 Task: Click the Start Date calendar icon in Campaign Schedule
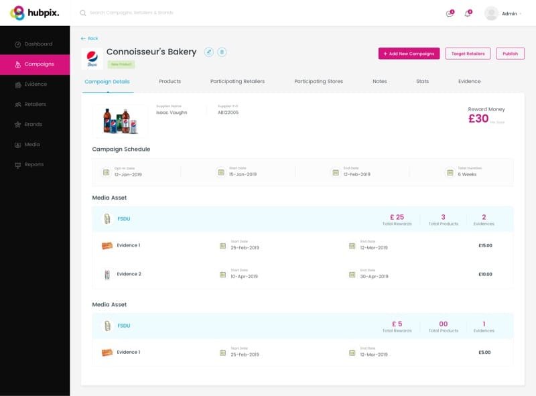221,172
